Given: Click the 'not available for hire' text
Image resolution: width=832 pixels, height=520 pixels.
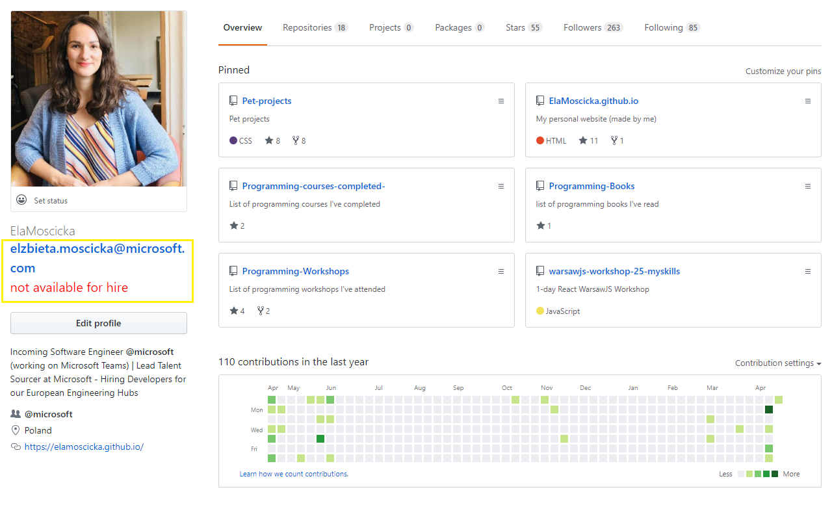Looking at the screenshot, I should 69,287.
